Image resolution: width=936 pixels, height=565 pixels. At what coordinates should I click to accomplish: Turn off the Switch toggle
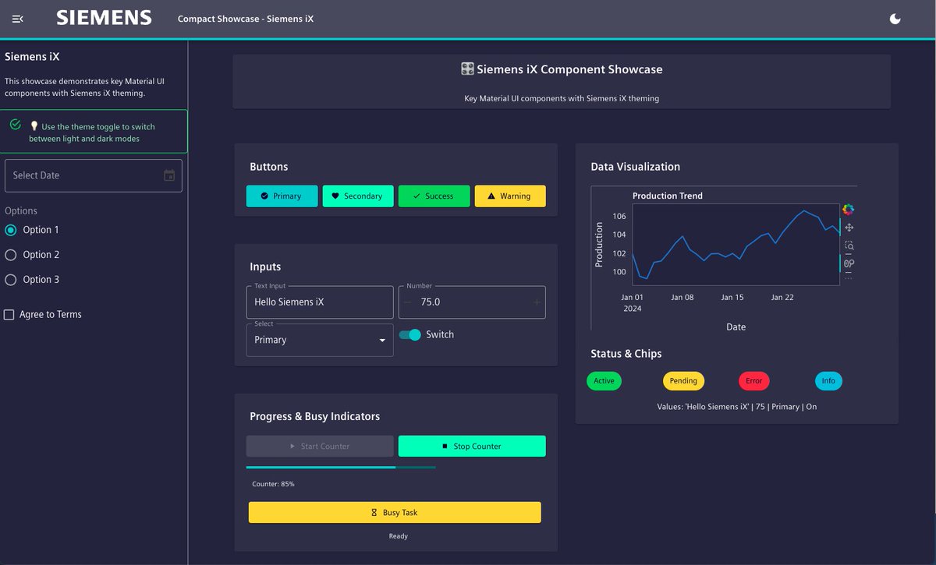pyautogui.click(x=410, y=335)
